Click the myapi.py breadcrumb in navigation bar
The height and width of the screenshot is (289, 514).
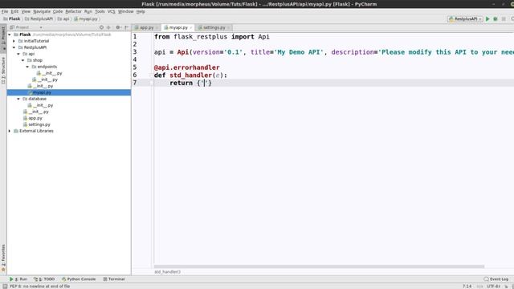pos(86,19)
